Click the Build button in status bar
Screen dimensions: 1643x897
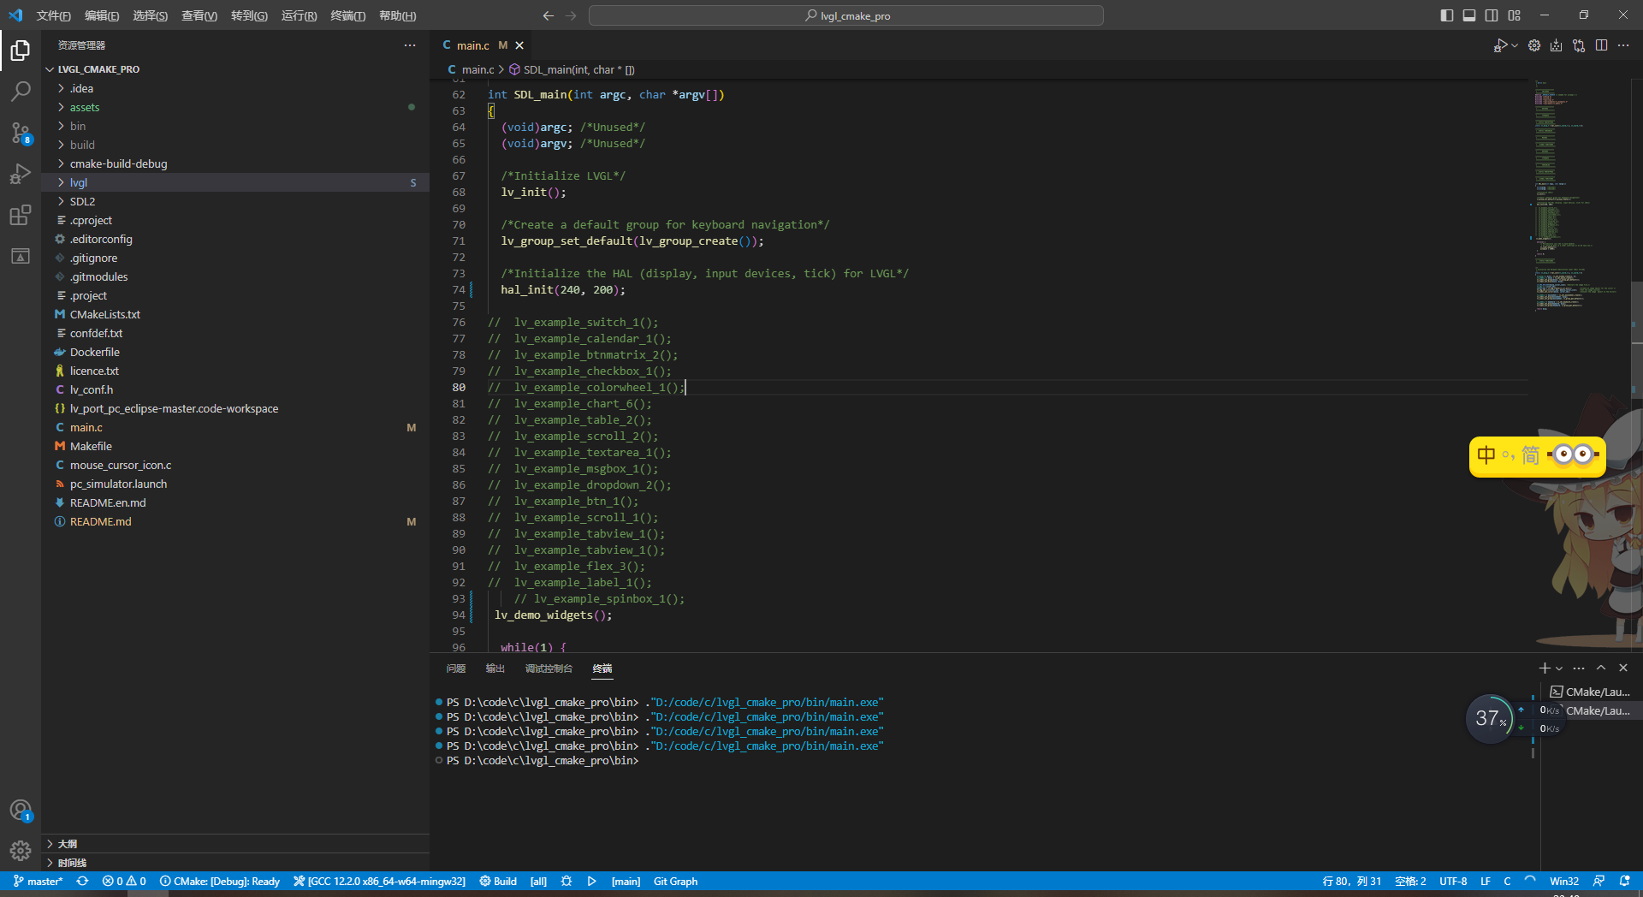click(498, 881)
